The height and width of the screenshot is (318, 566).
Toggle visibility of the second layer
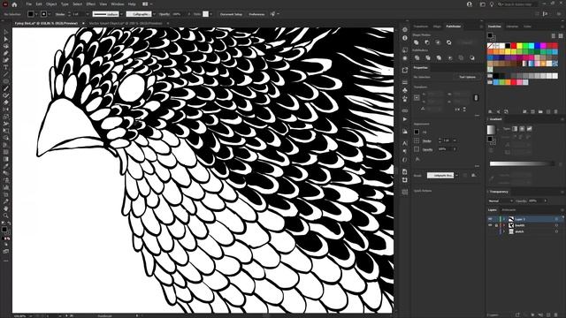pos(490,225)
